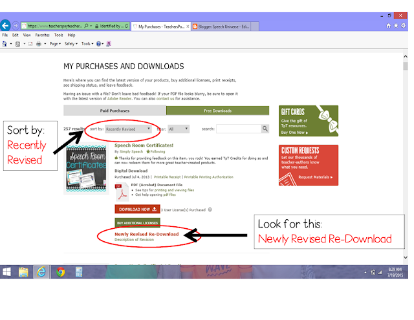The width and height of the screenshot is (414, 320).
Task: Click the TeachersPayTeachers favicon in address bar
Action: pos(24,26)
